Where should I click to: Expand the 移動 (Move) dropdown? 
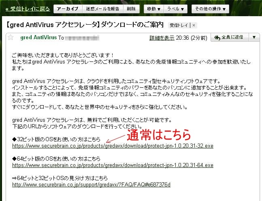pos(153,8)
